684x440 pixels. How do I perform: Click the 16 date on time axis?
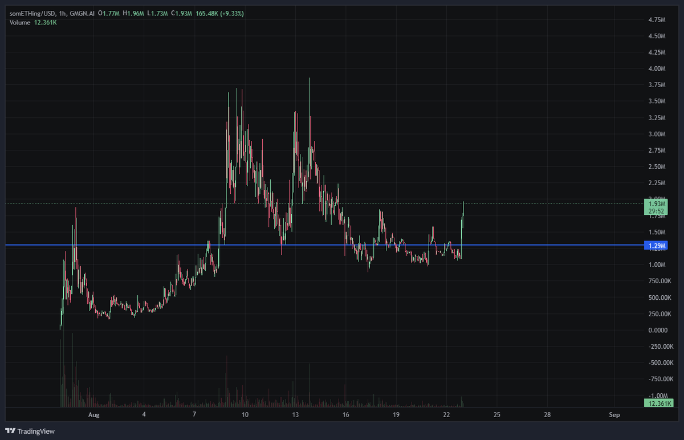pos(345,414)
